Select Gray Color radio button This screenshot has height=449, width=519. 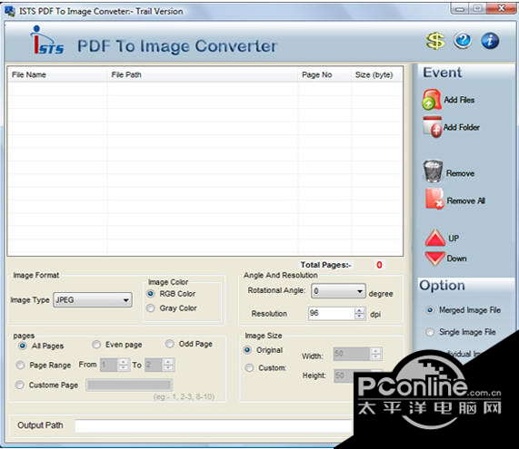(151, 307)
